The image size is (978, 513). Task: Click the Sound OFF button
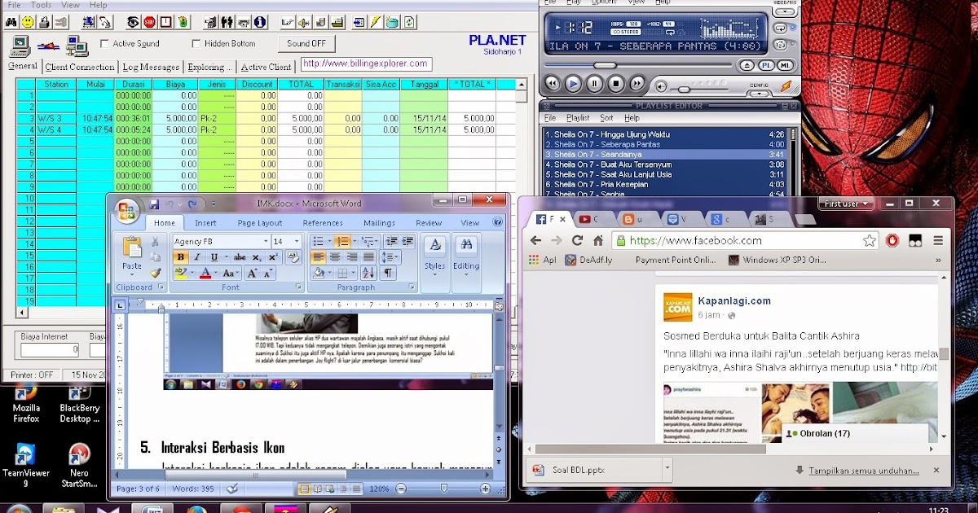coord(306,44)
